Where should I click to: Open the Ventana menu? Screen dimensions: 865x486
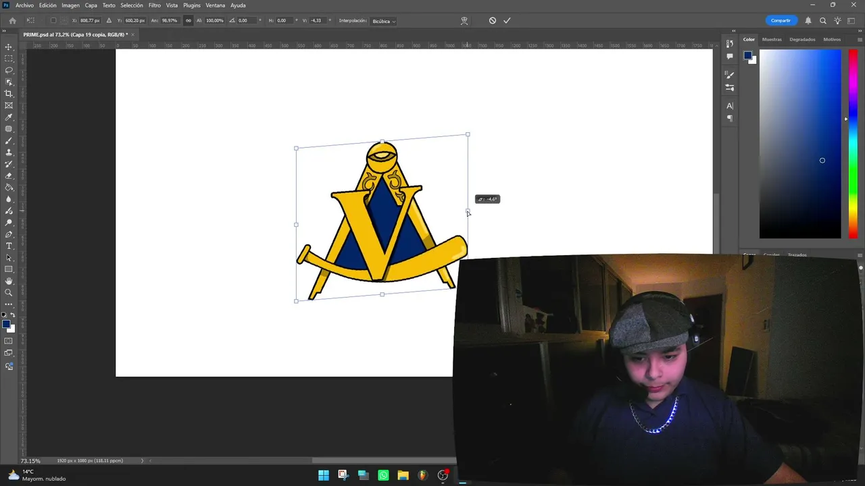[216, 5]
